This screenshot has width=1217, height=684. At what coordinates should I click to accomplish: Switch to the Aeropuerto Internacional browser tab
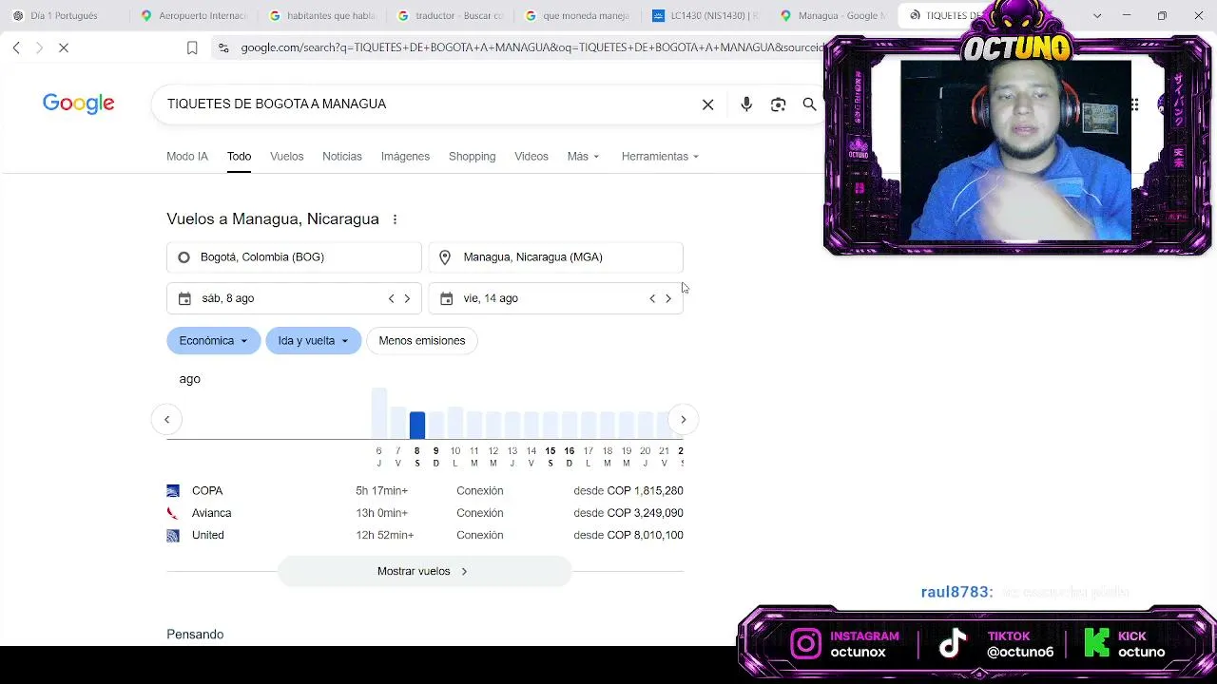(194, 16)
